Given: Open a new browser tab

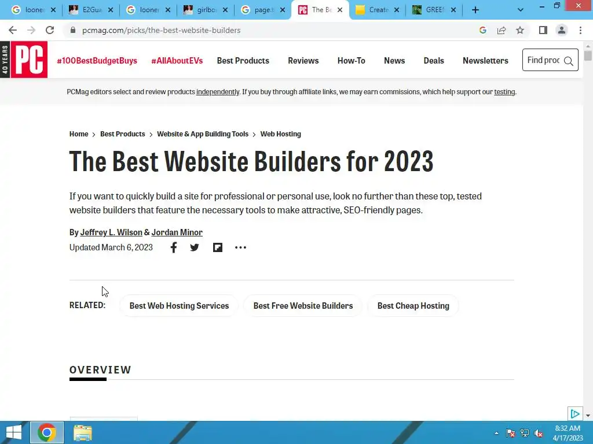Looking at the screenshot, I should coord(475,10).
